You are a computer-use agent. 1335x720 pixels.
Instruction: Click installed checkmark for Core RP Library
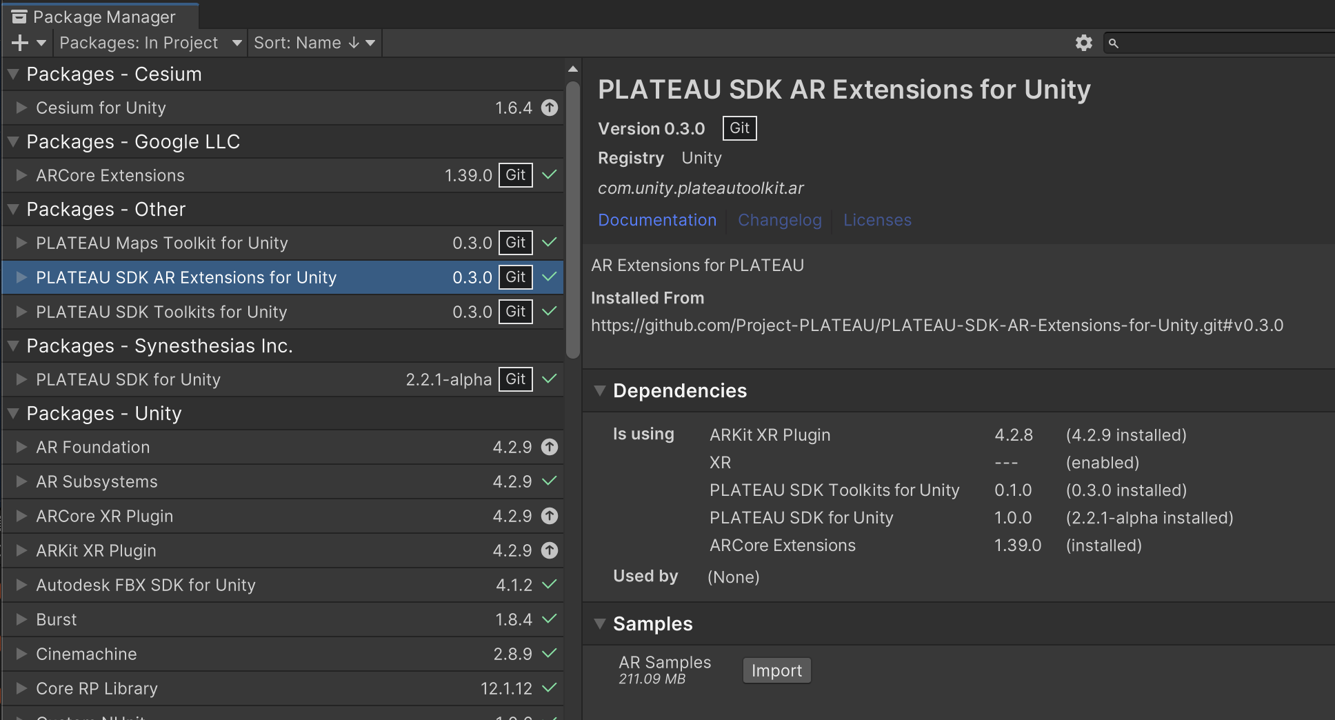(550, 688)
